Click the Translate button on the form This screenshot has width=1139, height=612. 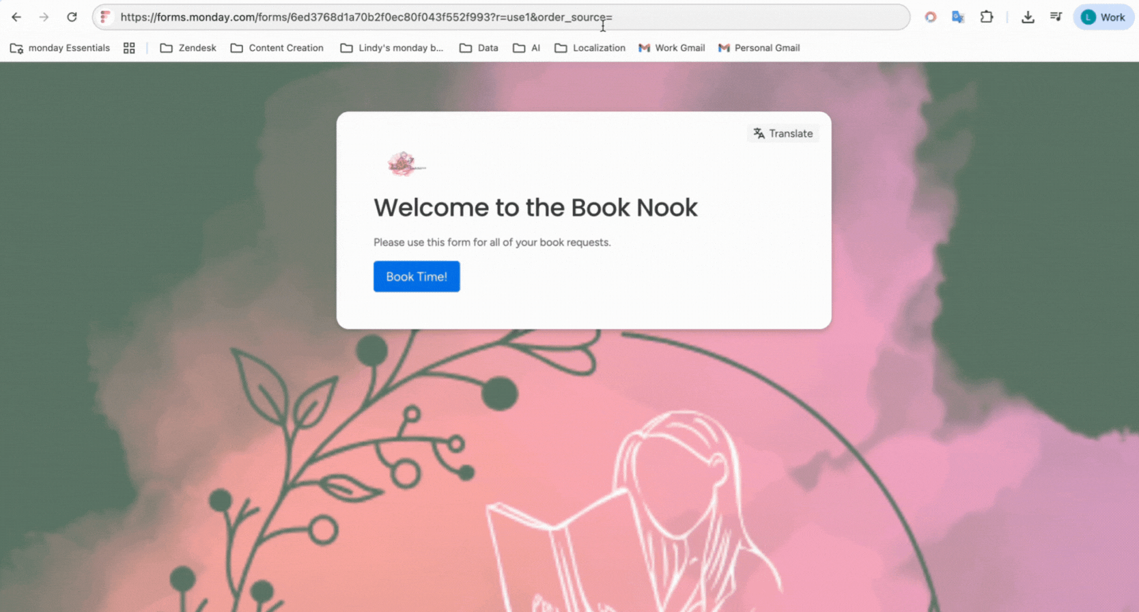783,133
